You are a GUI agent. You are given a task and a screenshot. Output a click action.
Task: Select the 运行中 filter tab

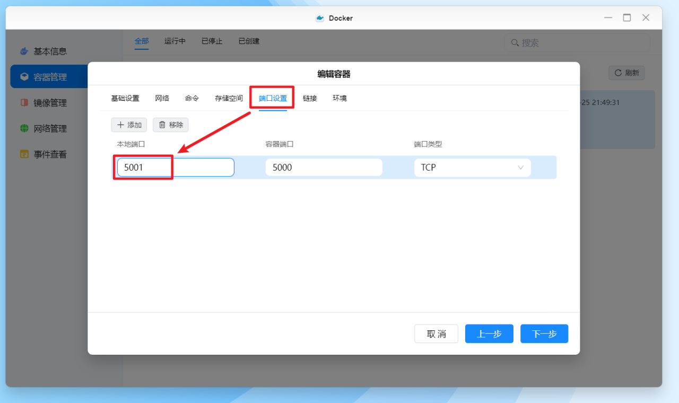click(x=175, y=41)
